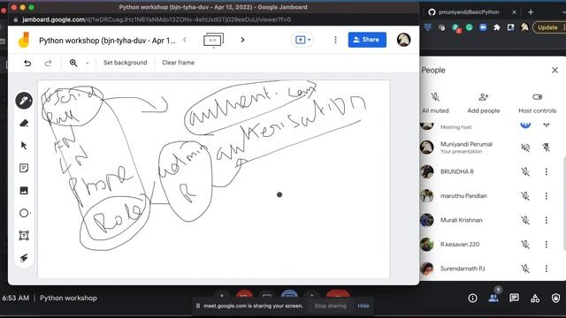
Task: Close the BasicPython browser tab
Action: click(514, 11)
